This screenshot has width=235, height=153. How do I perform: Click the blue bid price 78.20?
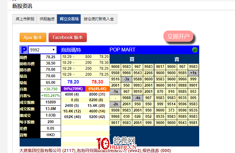(73, 82)
